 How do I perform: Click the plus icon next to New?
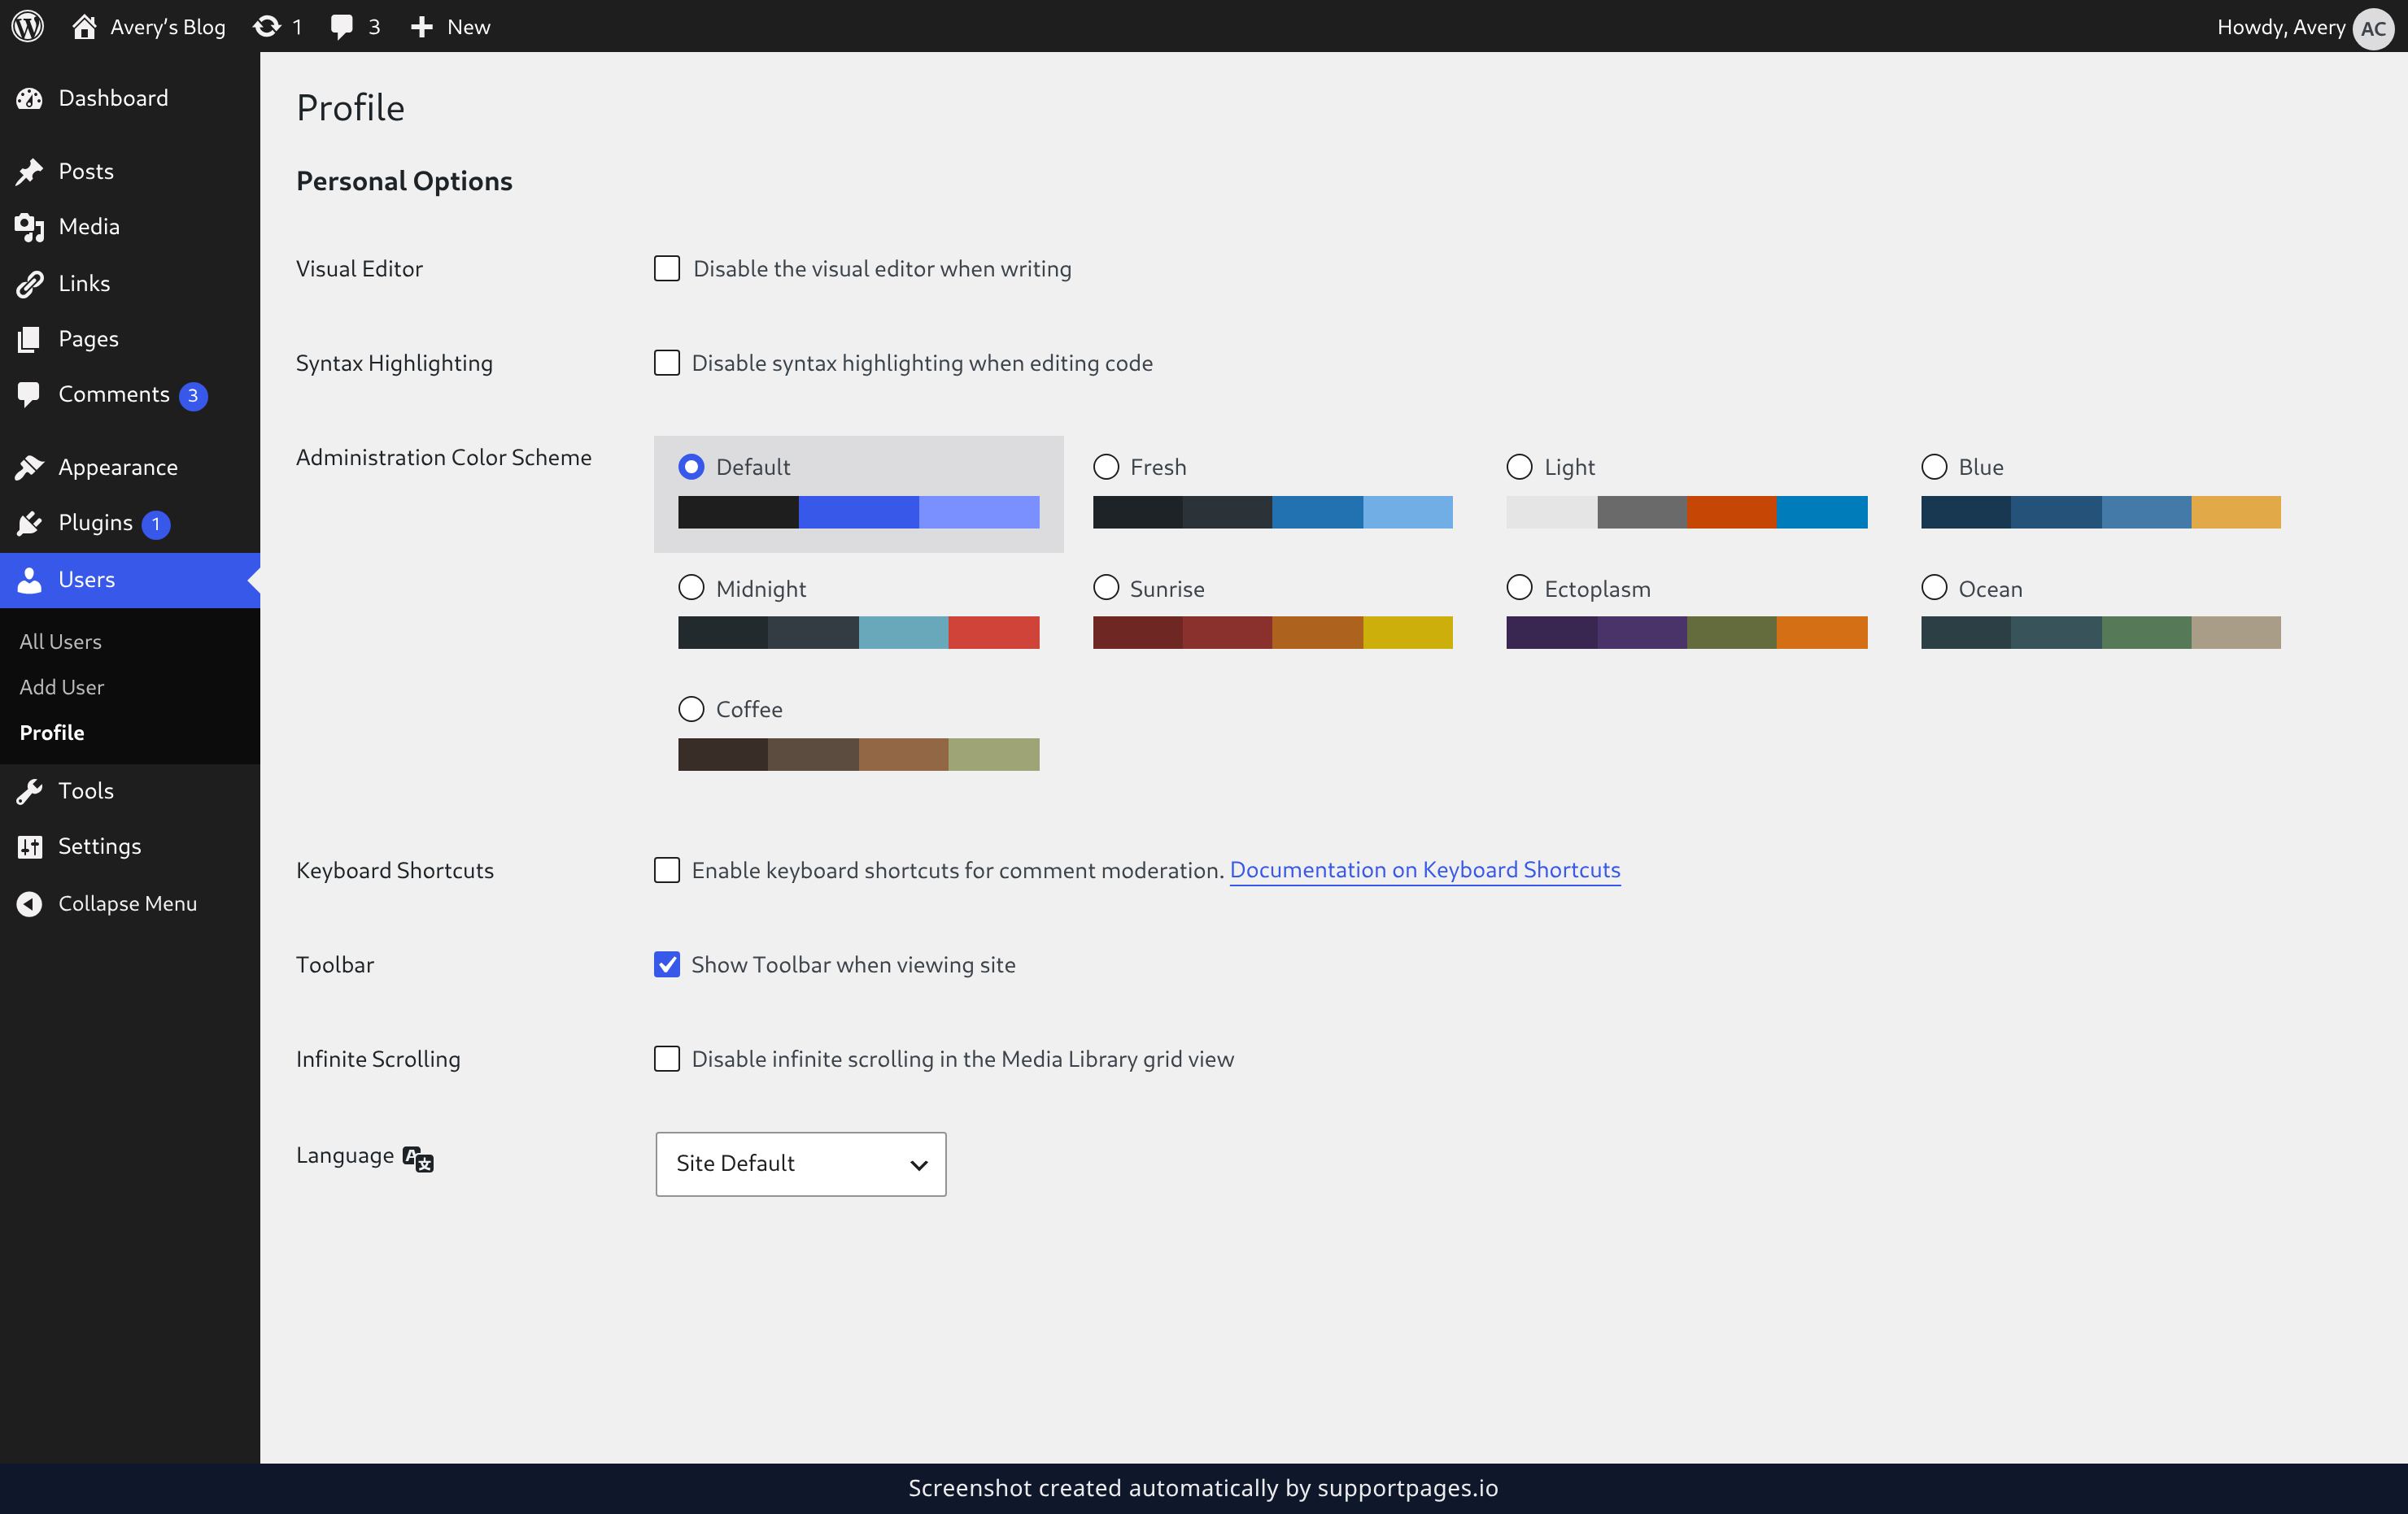coord(422,27)
